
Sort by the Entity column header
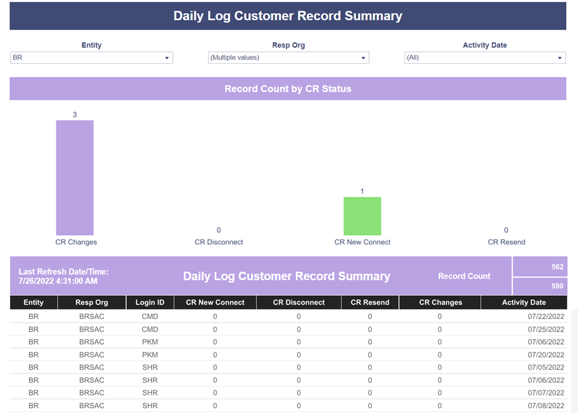(x=34, y=302)
